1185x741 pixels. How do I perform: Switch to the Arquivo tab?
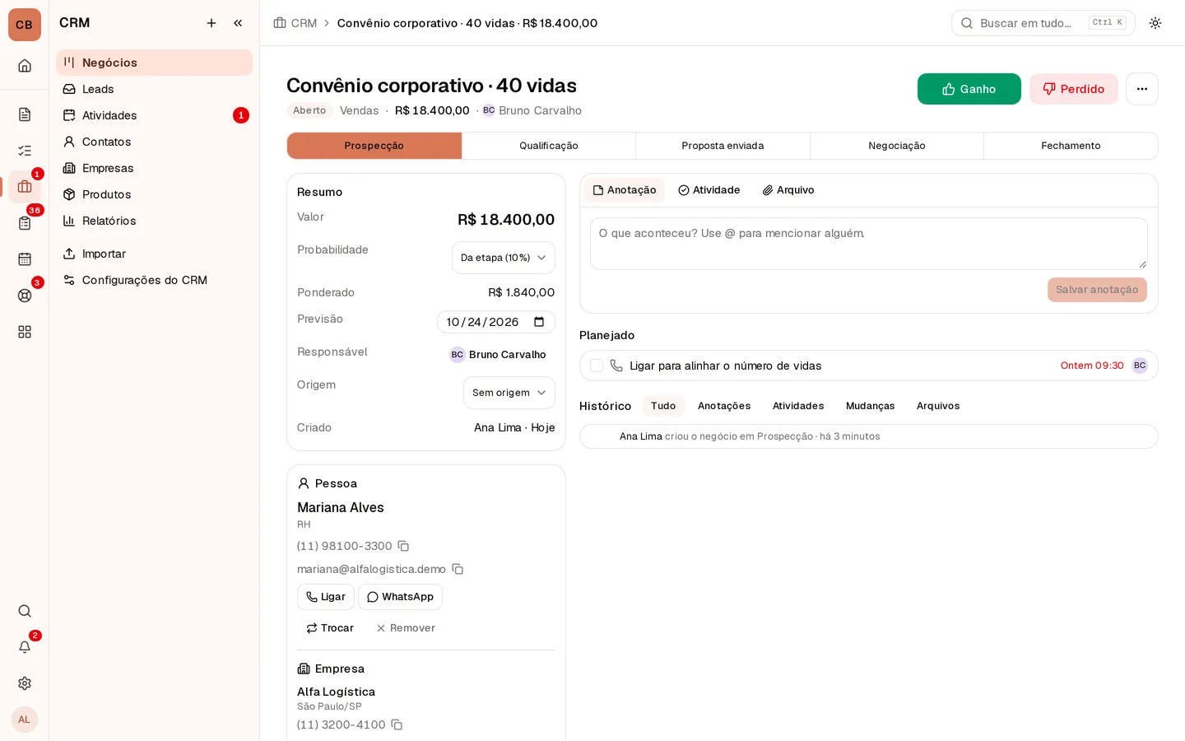(788, 190)
